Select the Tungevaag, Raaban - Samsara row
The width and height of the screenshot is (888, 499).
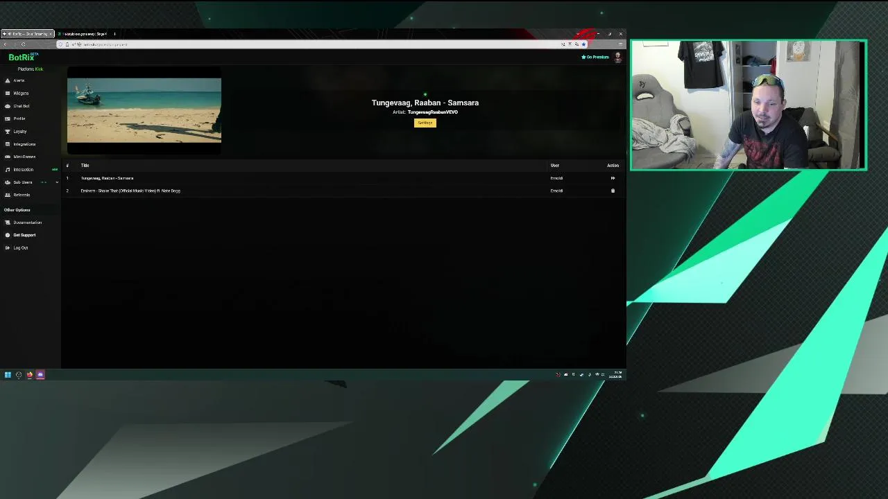click(343, 178)
